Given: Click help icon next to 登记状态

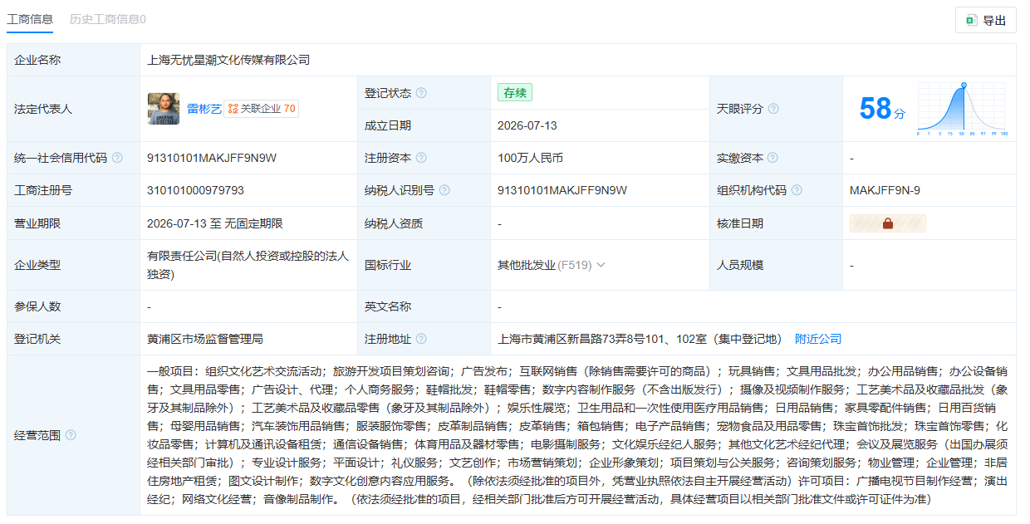Looking at the screenshot, I should tap(421, 93).
